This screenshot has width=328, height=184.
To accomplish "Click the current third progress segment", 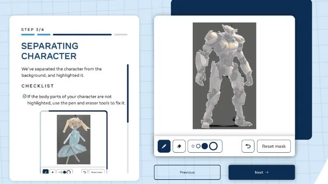I will pos(82,35).
